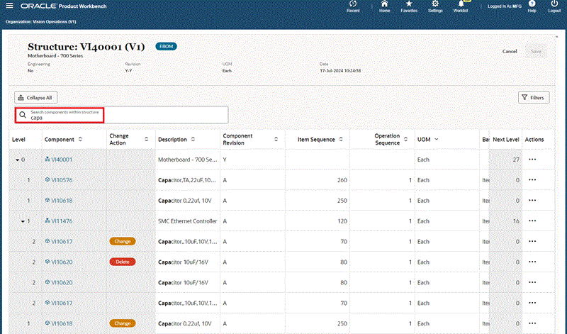The width and height of the screenshot is (567, 334).
Task: Collapse the level 1 VI11476 row
Action: coord(23,221)
